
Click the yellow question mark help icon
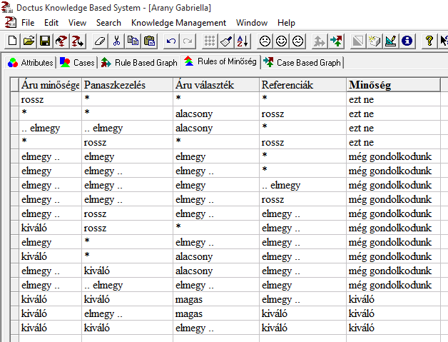click(429, 41)
